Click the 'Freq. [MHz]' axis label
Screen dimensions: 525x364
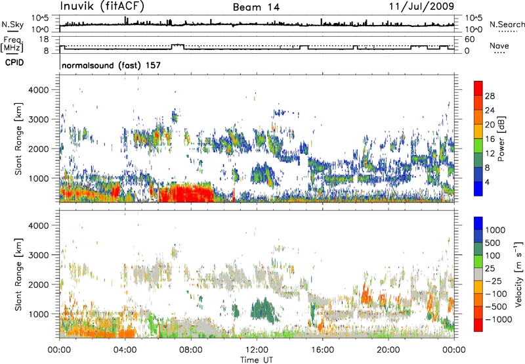click(12, 45)
